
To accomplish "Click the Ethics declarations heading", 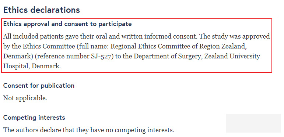I will [42, 10].
